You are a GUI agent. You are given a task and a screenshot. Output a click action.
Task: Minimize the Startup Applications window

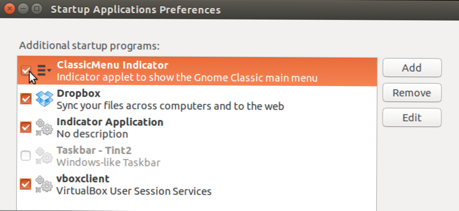click(24, 9)
